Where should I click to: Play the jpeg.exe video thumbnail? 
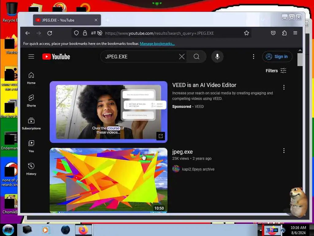(109, 180)
